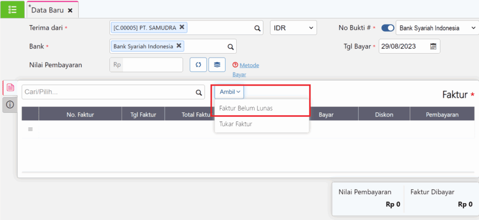The width and height of the screenshot is (479, 220).
Task: Choose Tukar Faktur from the menu
Action: click(236, 124)
